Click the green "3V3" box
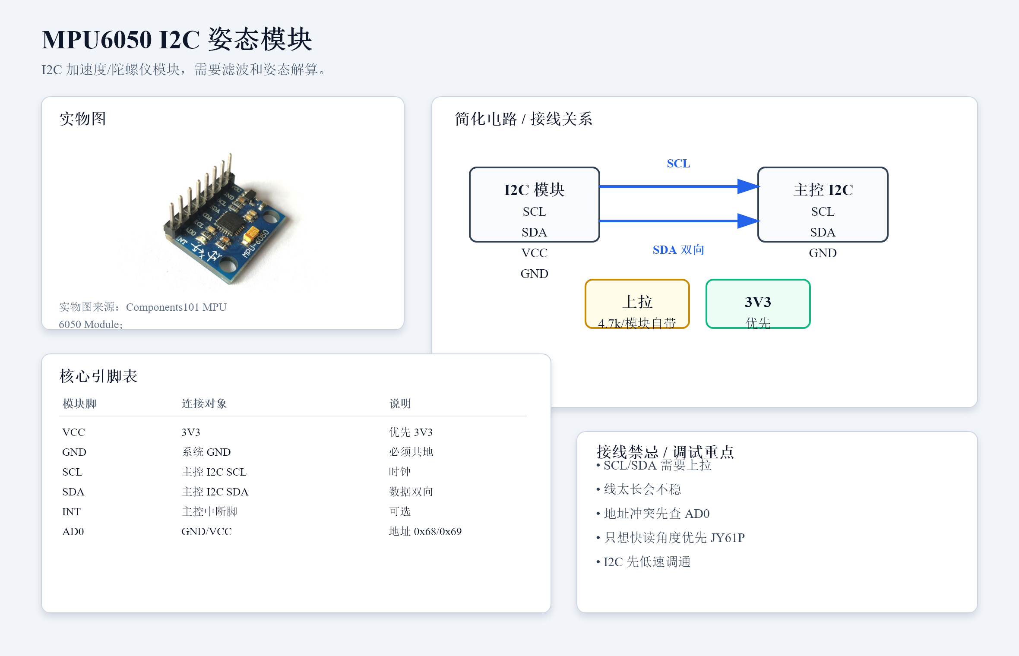 coord(758,304)
